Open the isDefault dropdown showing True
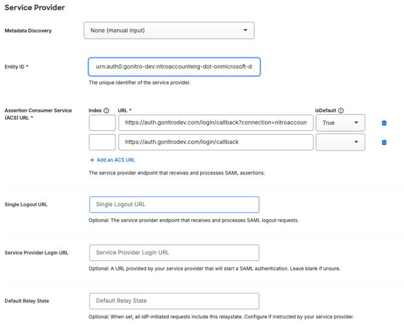The width and height of the screenshot is (404, 329). [x=340, y=123]
